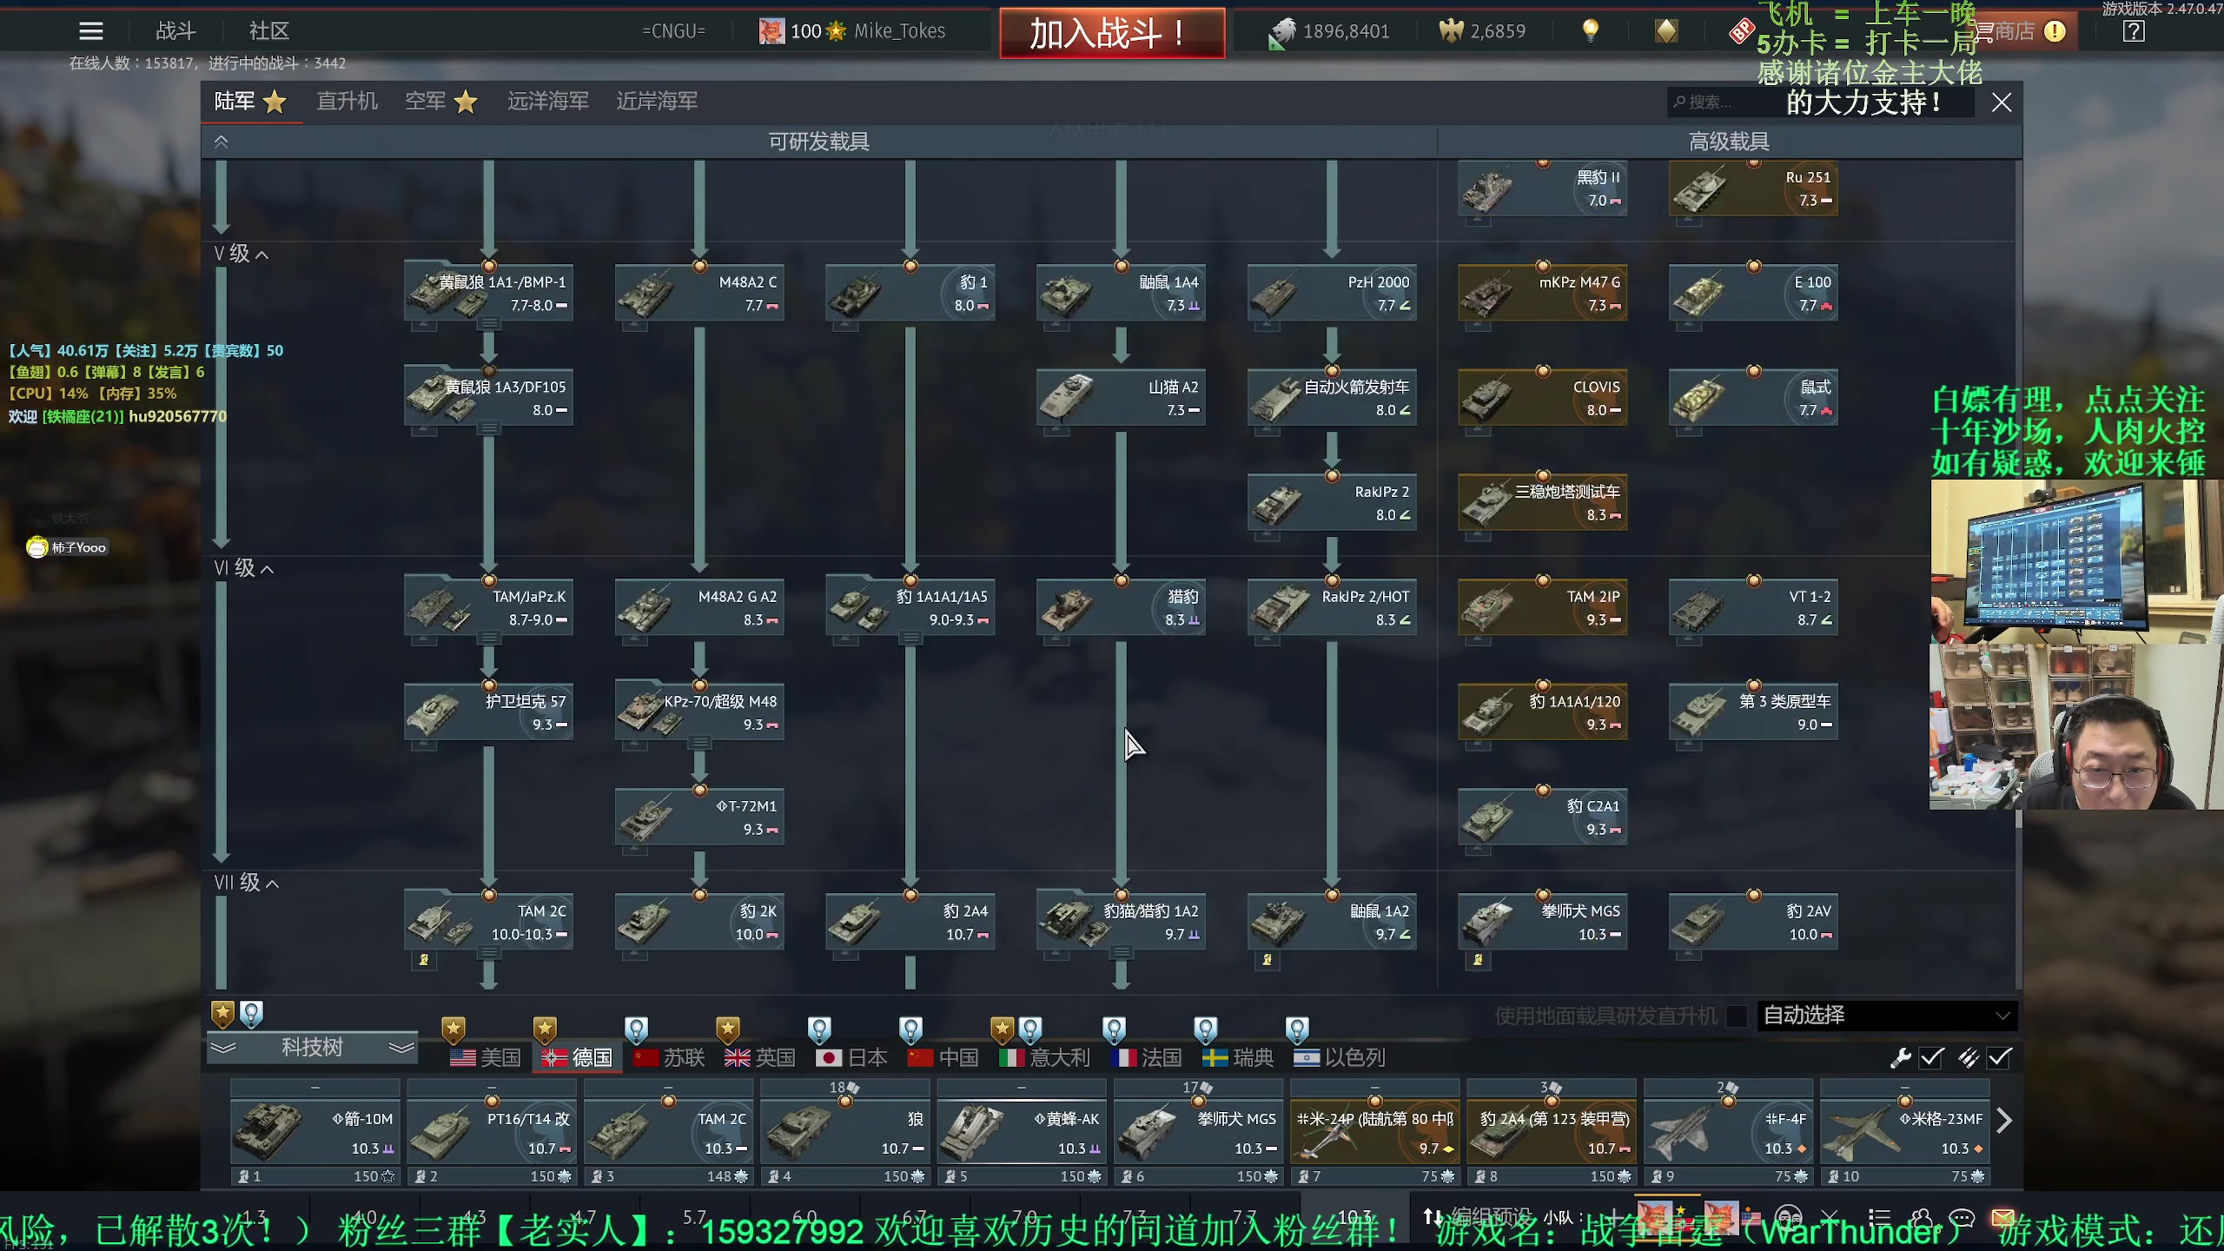Image resolution: width=2224 pixels, height=1251 pixels.
Task: Open the gold warbond item icon
Action: coord(1666,31)
